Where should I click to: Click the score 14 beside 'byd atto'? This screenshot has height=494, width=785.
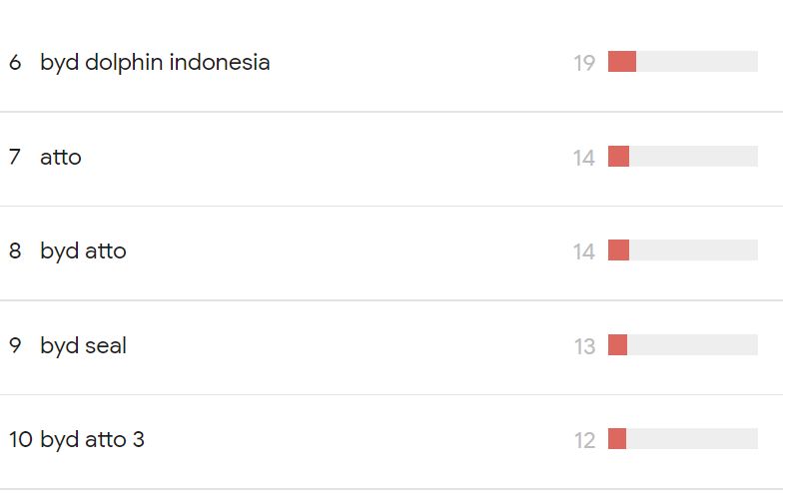pyautogui.click(x=584, y=251)
